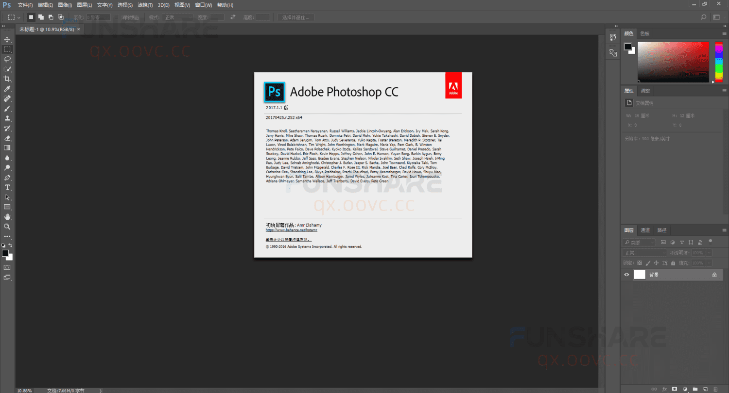Open the 滤镜(T) menu
729x393 pixels.
coord(145,5)
